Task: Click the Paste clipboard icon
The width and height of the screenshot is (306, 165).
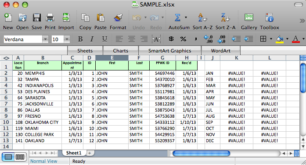Action: coord(101,18)
